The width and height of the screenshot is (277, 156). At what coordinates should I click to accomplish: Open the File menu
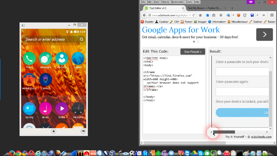point(143,2)
